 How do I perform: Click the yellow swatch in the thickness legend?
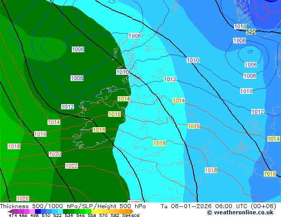[94, 211]
